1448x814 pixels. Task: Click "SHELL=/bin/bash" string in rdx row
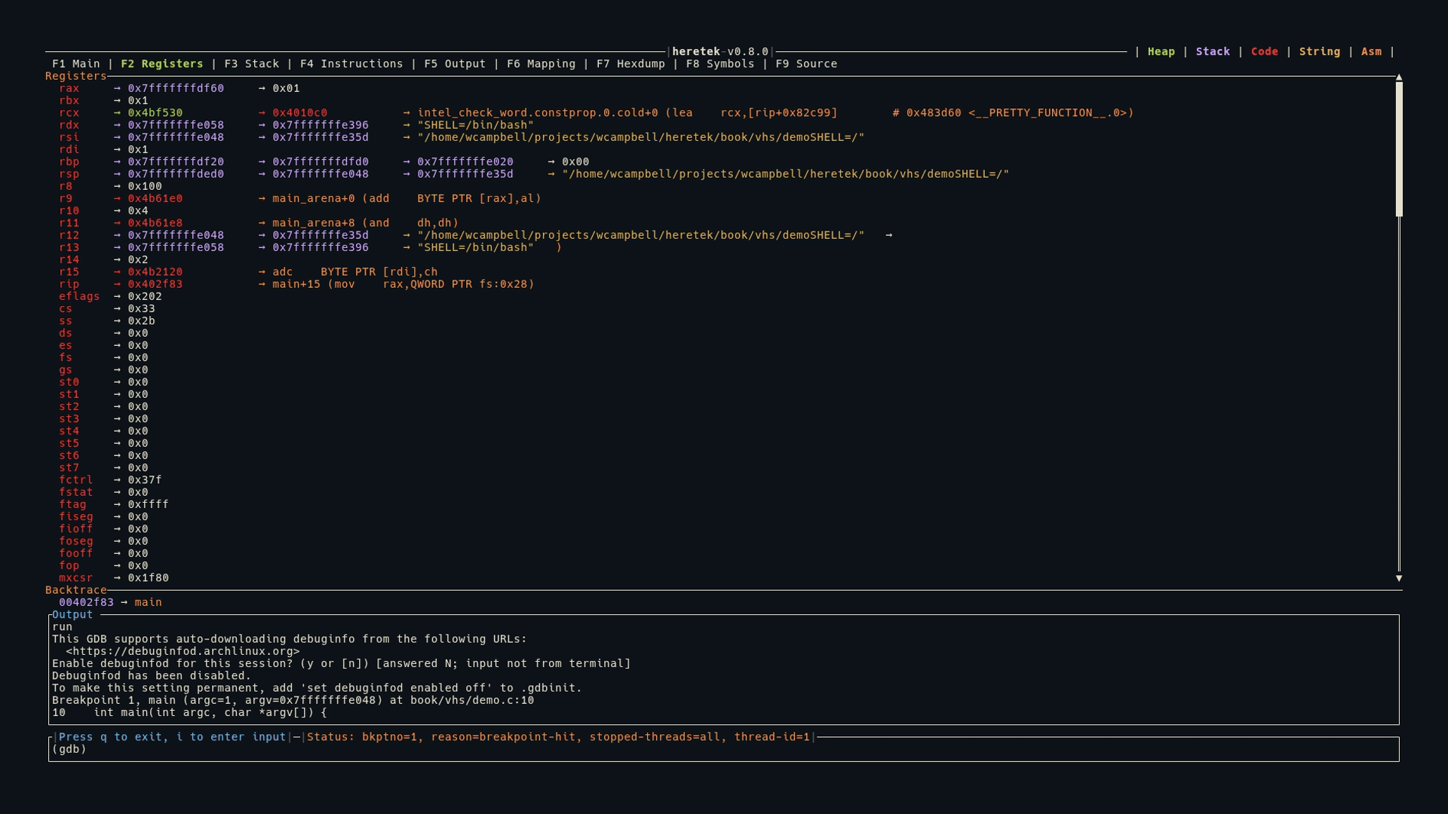point(476,125)
